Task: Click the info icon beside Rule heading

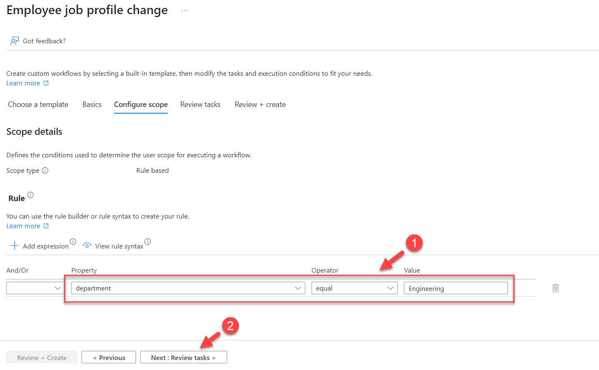Action: pos(30,194)
